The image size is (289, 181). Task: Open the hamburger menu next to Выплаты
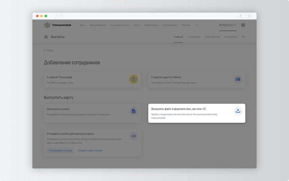(46, 37)
